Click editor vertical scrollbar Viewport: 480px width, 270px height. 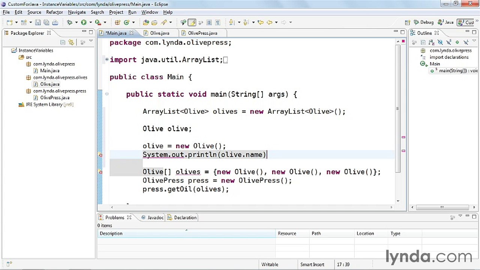[397, 109]
